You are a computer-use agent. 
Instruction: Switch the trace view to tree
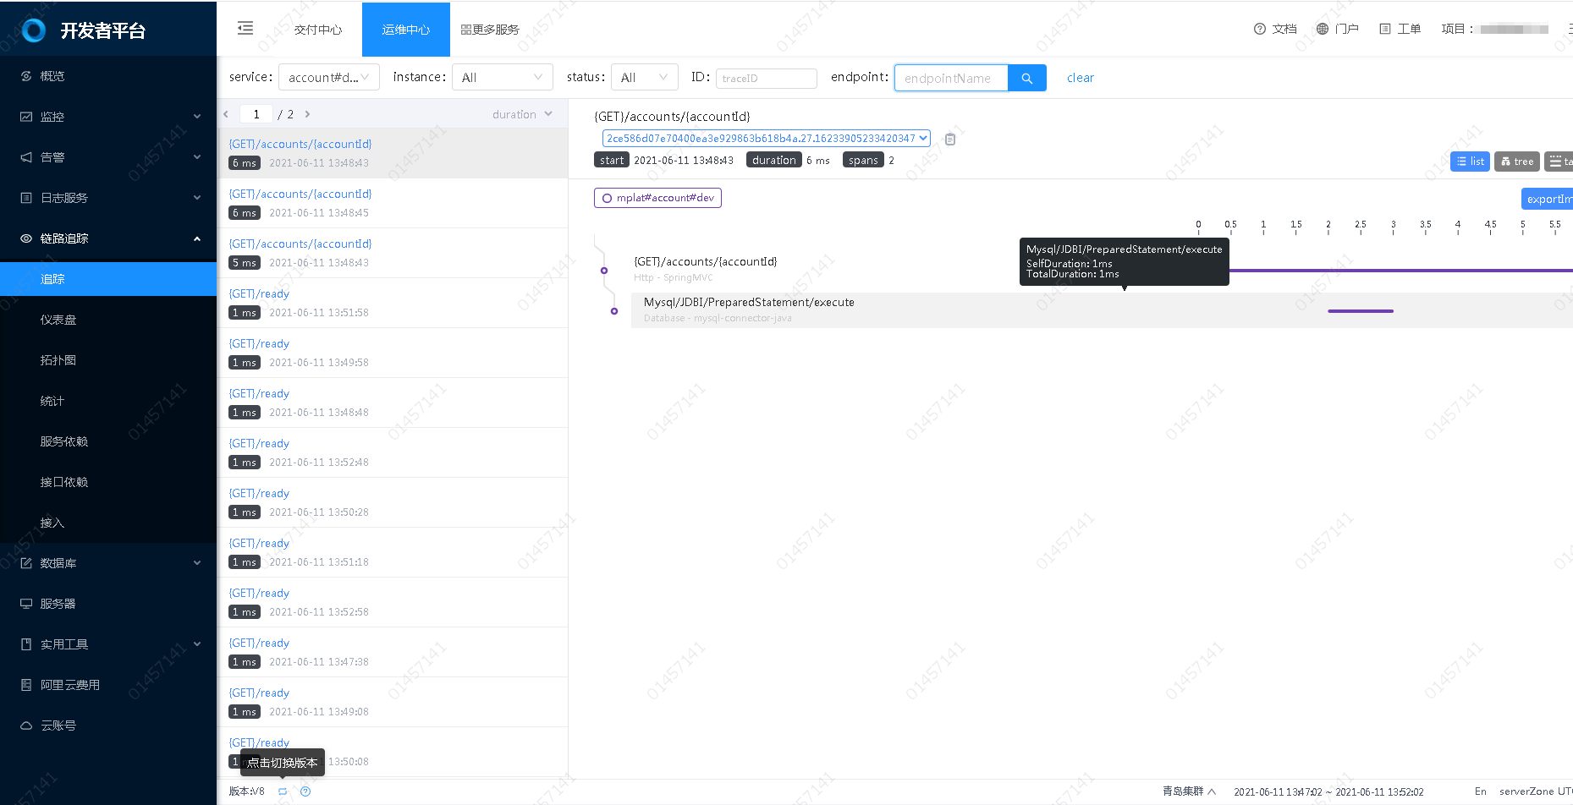pos(1516,162)
